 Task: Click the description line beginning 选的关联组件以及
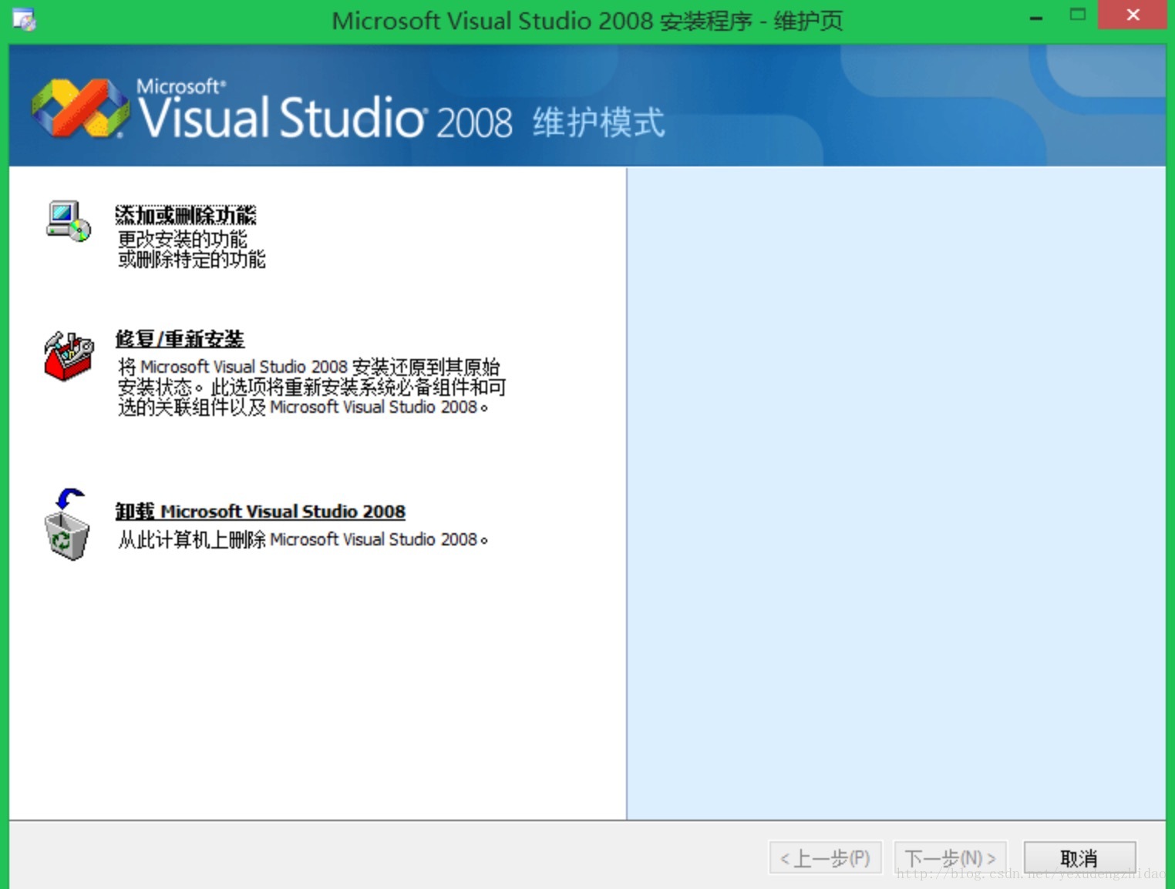[303, 407]
